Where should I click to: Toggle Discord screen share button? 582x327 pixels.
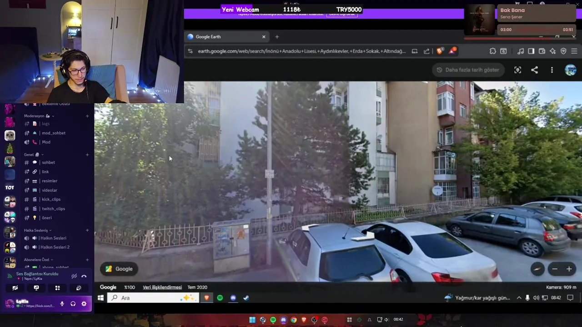point(36,288)
